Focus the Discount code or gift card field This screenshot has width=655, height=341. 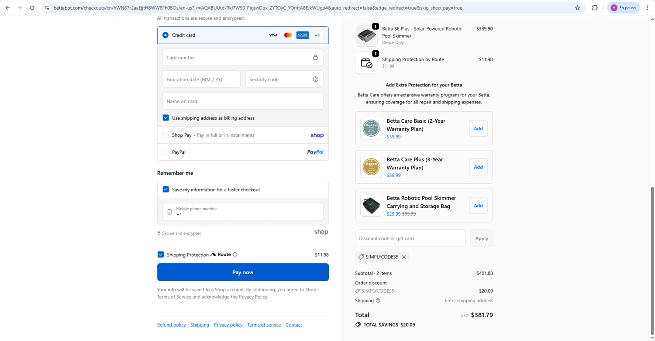(410, 238)
